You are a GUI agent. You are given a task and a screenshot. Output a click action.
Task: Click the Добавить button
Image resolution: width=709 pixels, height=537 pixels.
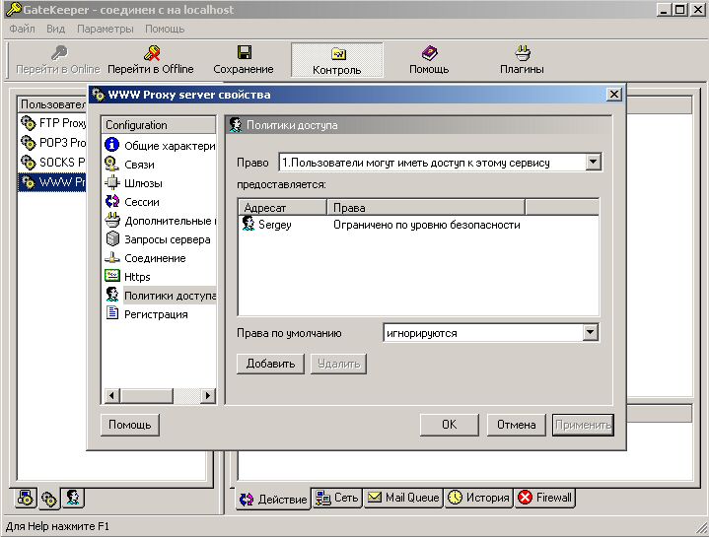point(270,364)
